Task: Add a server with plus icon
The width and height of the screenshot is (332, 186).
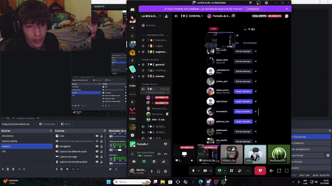Action: point(132,135)
